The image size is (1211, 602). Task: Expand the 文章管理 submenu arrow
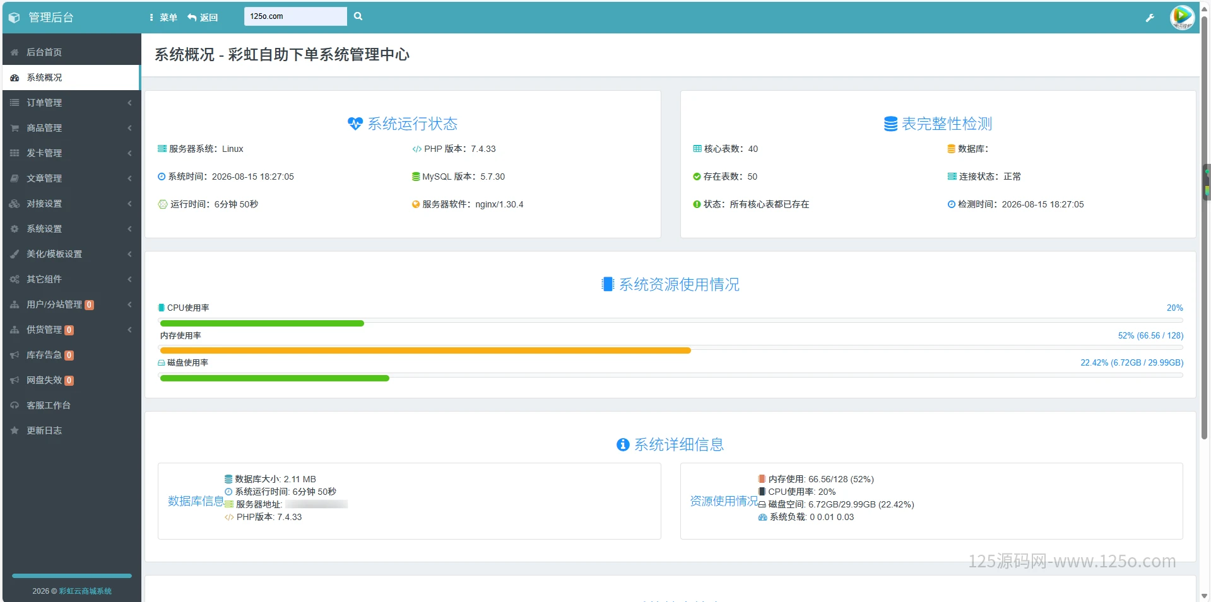(x=129, y=178)
